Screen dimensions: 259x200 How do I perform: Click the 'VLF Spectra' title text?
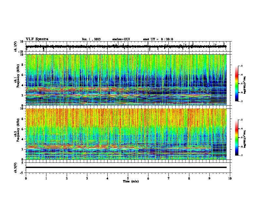[x=37, y=39]
